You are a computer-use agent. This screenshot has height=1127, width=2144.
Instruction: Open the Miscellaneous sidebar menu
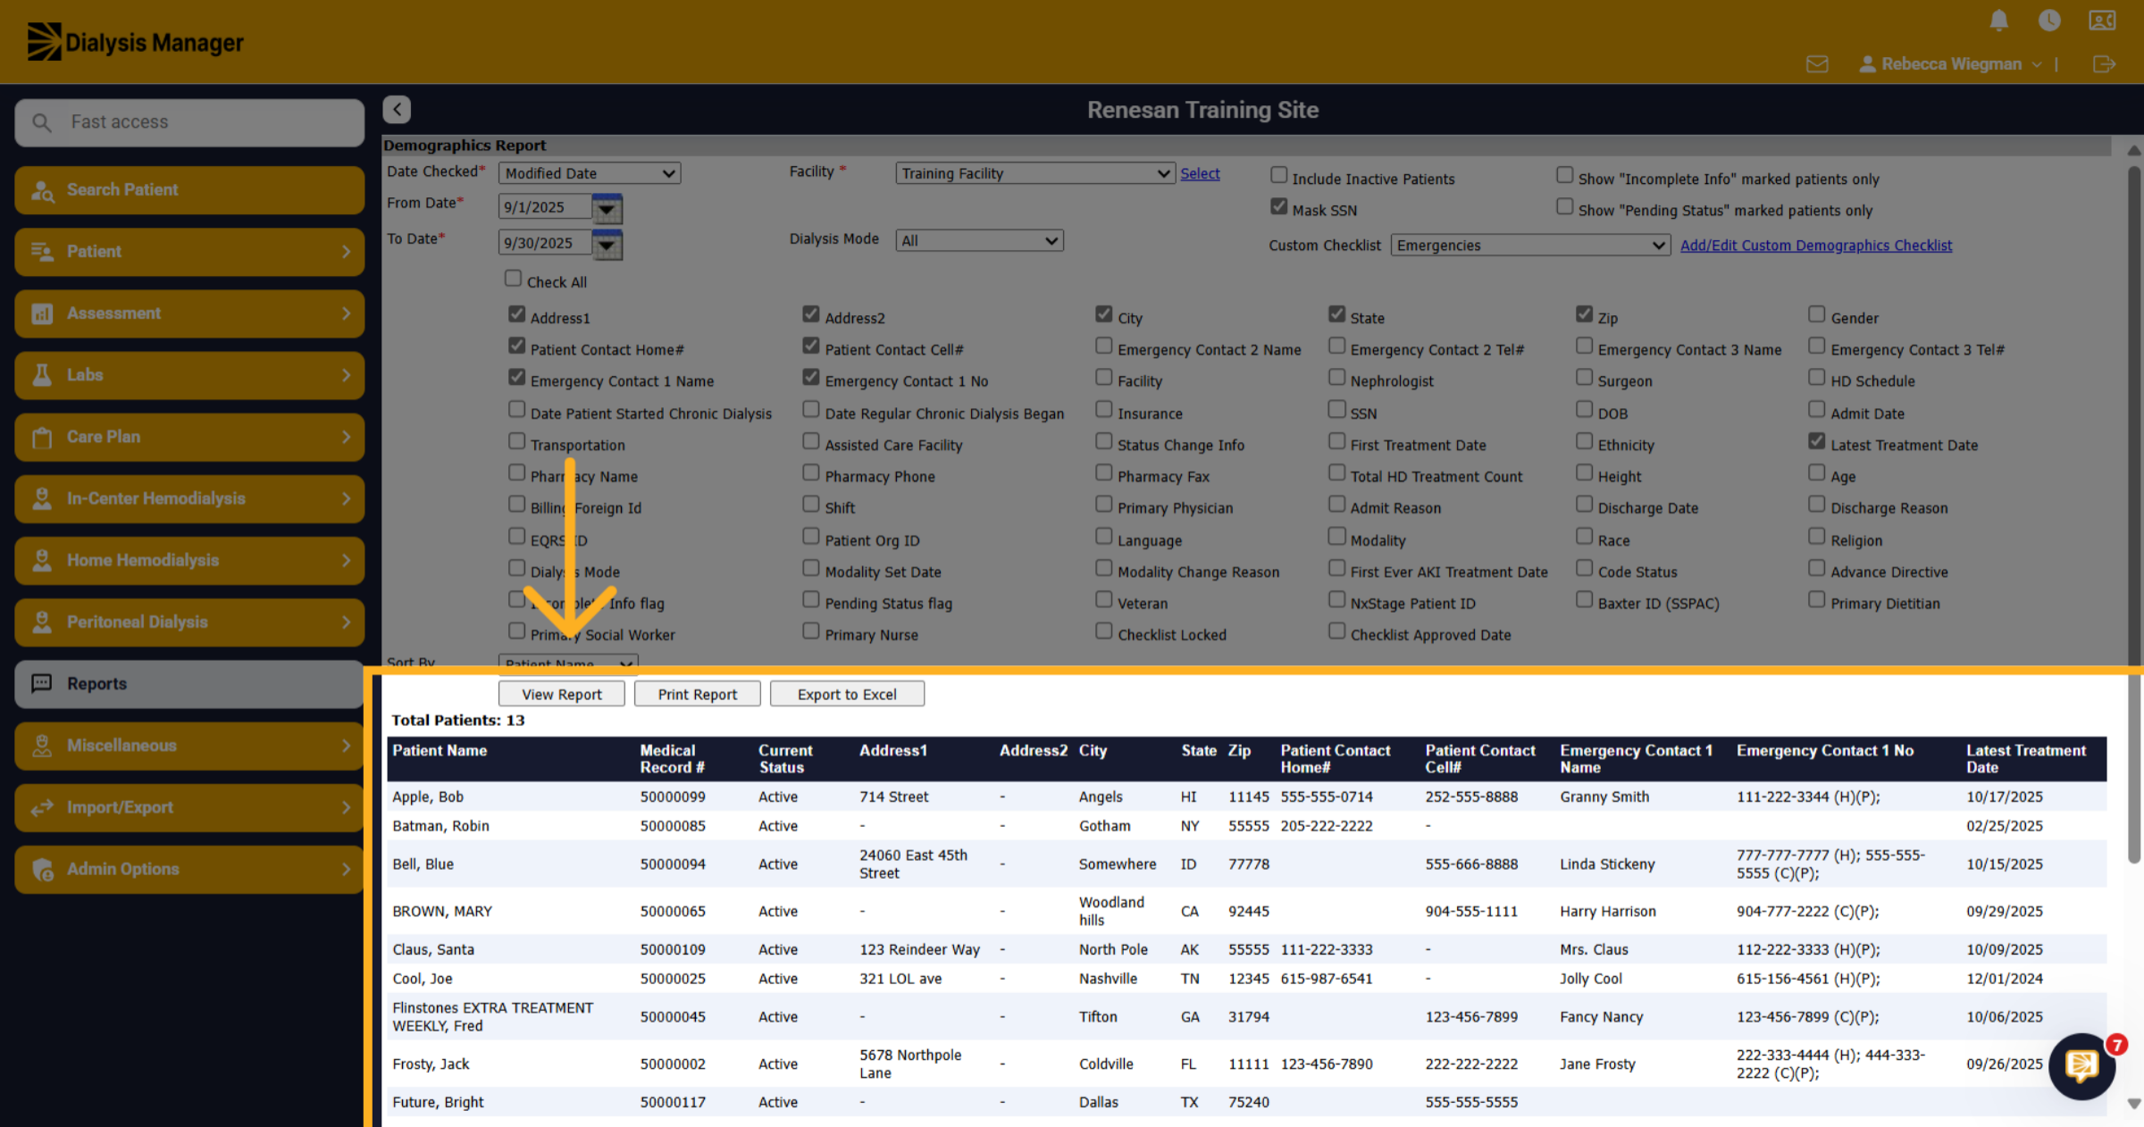pos(189,746)
